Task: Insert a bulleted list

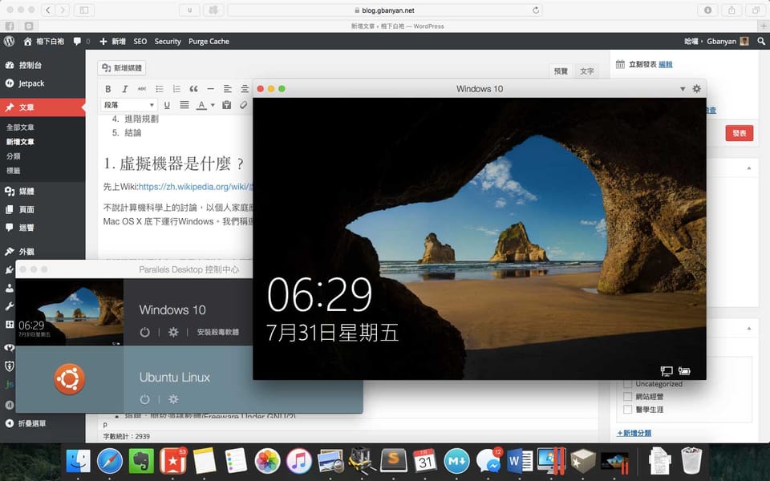Action: point(159,89)
